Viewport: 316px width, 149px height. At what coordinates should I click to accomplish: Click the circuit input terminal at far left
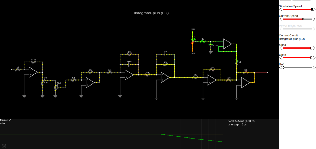click(x=11, y=70)
